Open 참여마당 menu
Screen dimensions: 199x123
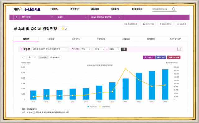pyautogui.click(x=115, y=9)
